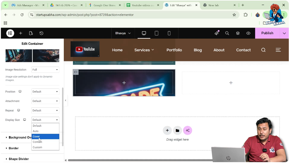The width and height of the screenshot is (290, 163).
Task: Select Contain in Display Size list
Action: click(45, 142)
